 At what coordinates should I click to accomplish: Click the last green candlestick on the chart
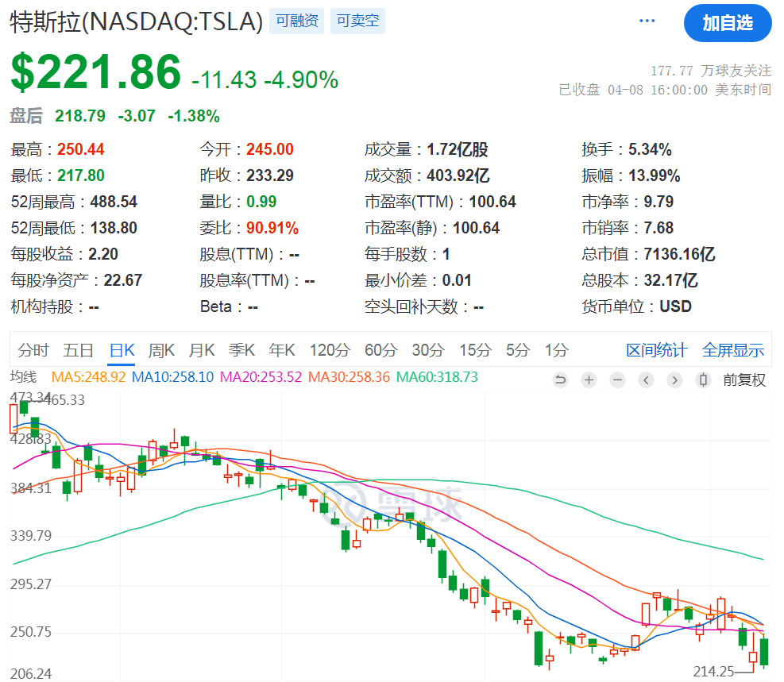pos(764,652)
